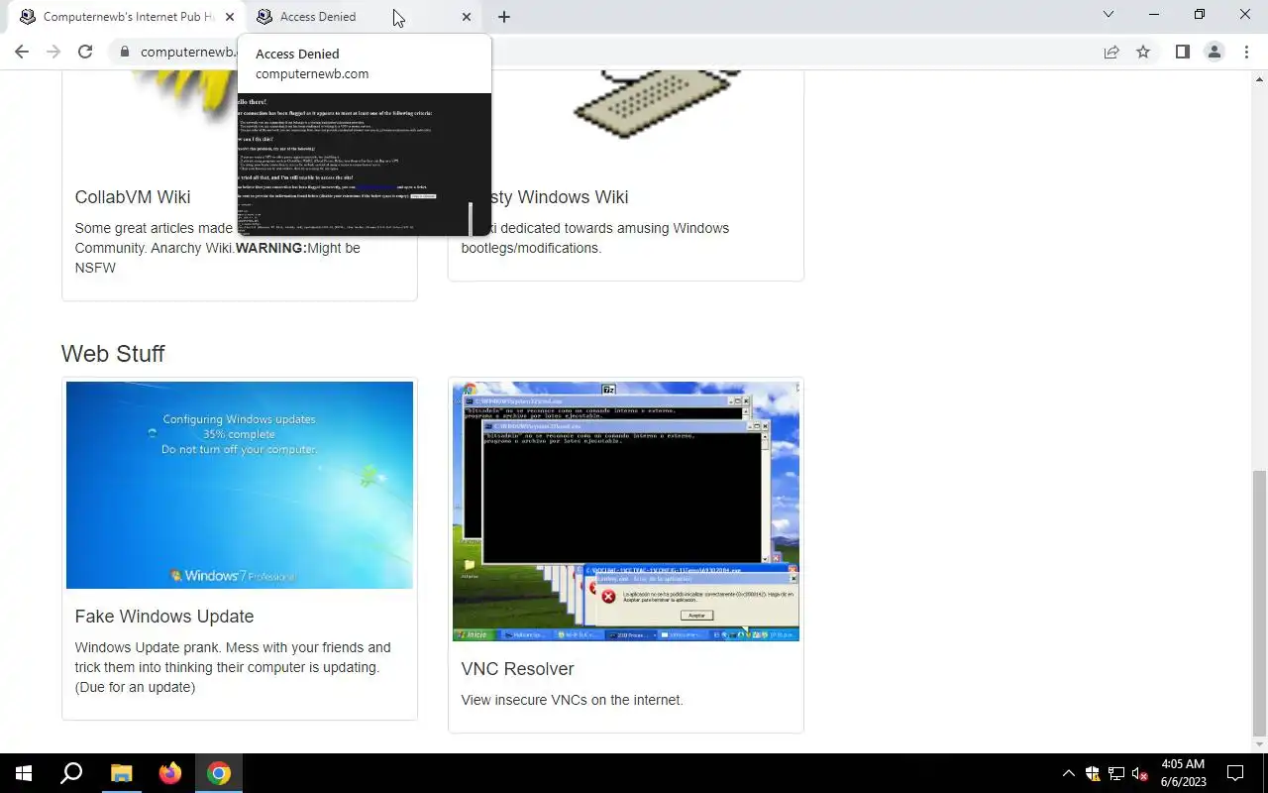Click the scrollbar down arrow

(1260, 744)
